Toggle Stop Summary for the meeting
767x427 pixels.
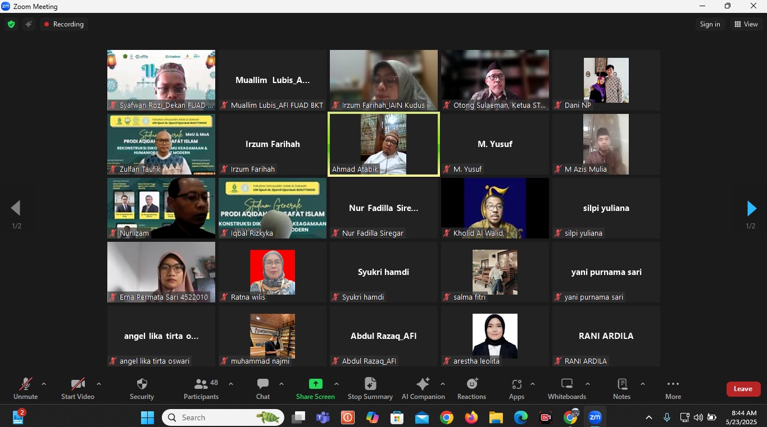(370, 388)
